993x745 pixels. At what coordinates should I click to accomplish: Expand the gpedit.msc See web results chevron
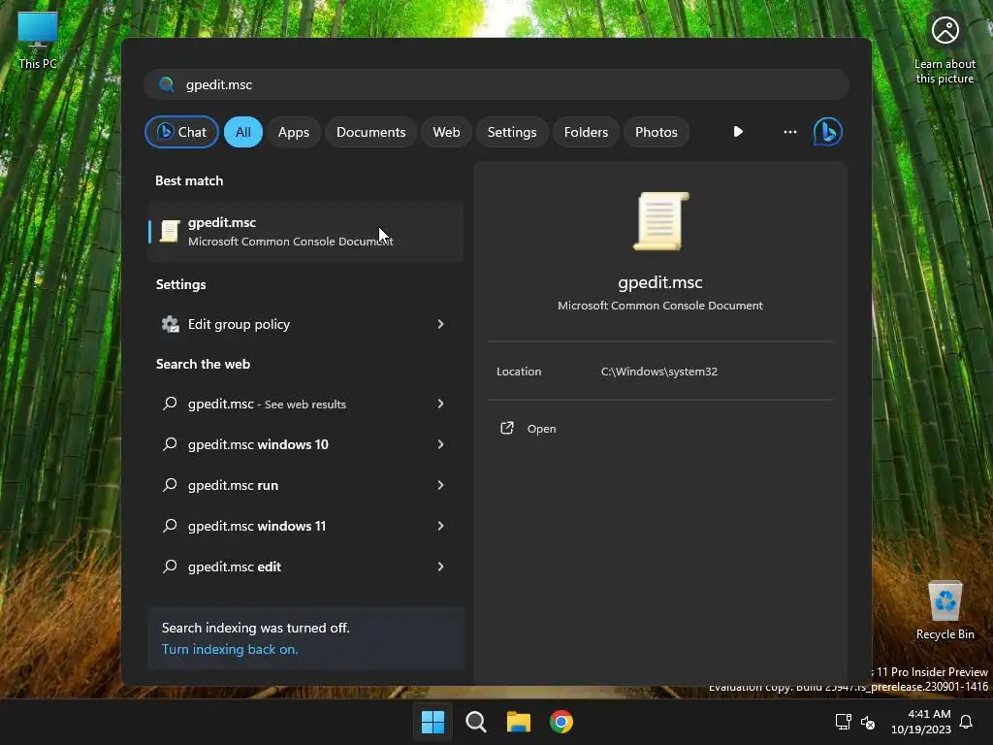[441, 404]
